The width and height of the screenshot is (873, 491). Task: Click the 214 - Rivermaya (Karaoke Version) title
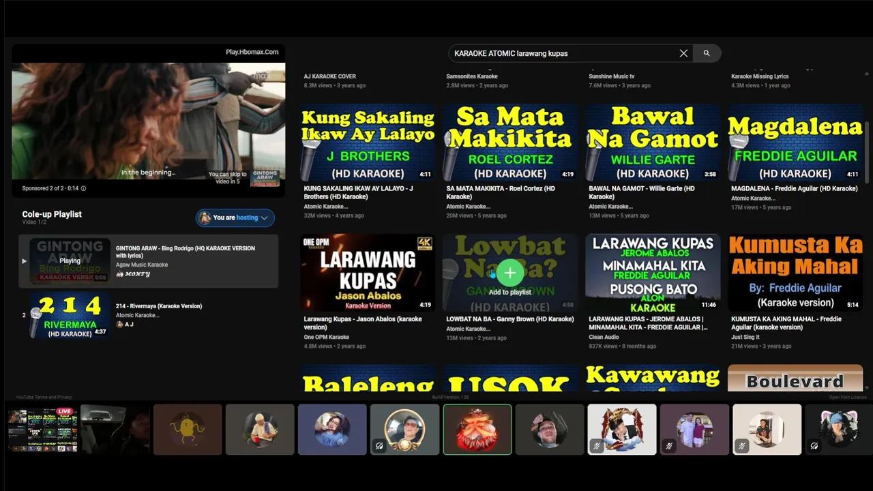pyautogui.click(x=159, y=306)
